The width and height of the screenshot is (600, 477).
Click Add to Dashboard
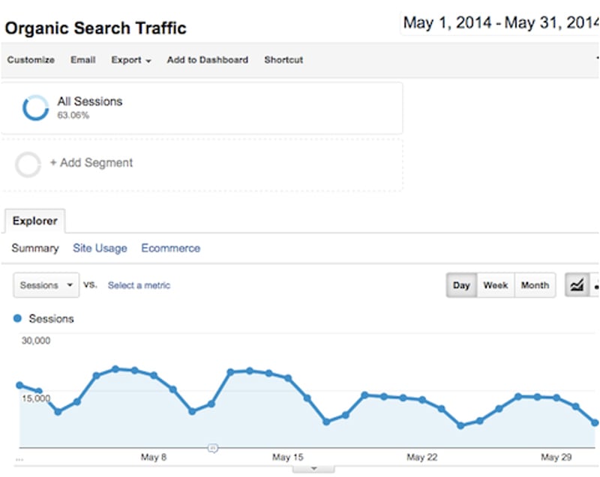click(x=207, y=60)
